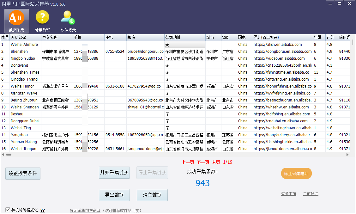Sort by the 座机 column header

point(115,38)
